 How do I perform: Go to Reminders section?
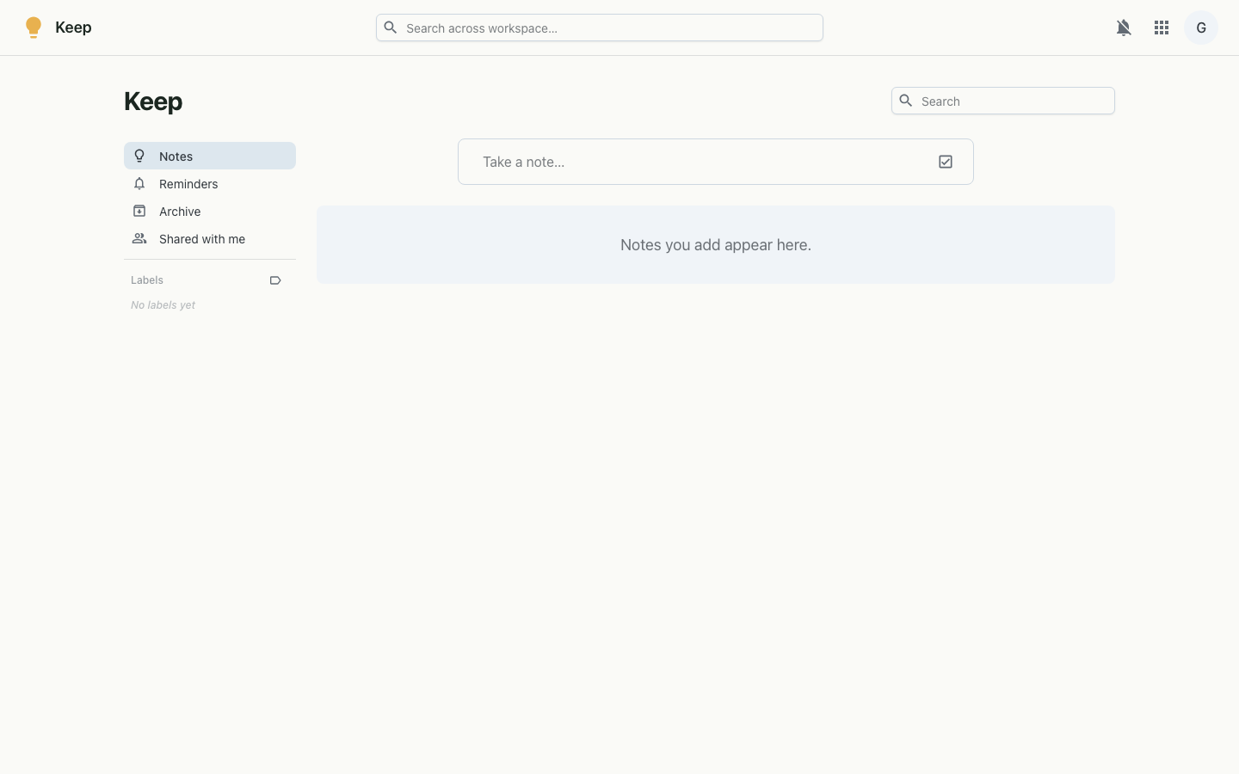[x=210, y=183]
